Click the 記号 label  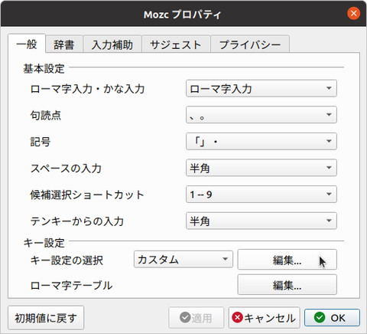(x=41, y=142)
